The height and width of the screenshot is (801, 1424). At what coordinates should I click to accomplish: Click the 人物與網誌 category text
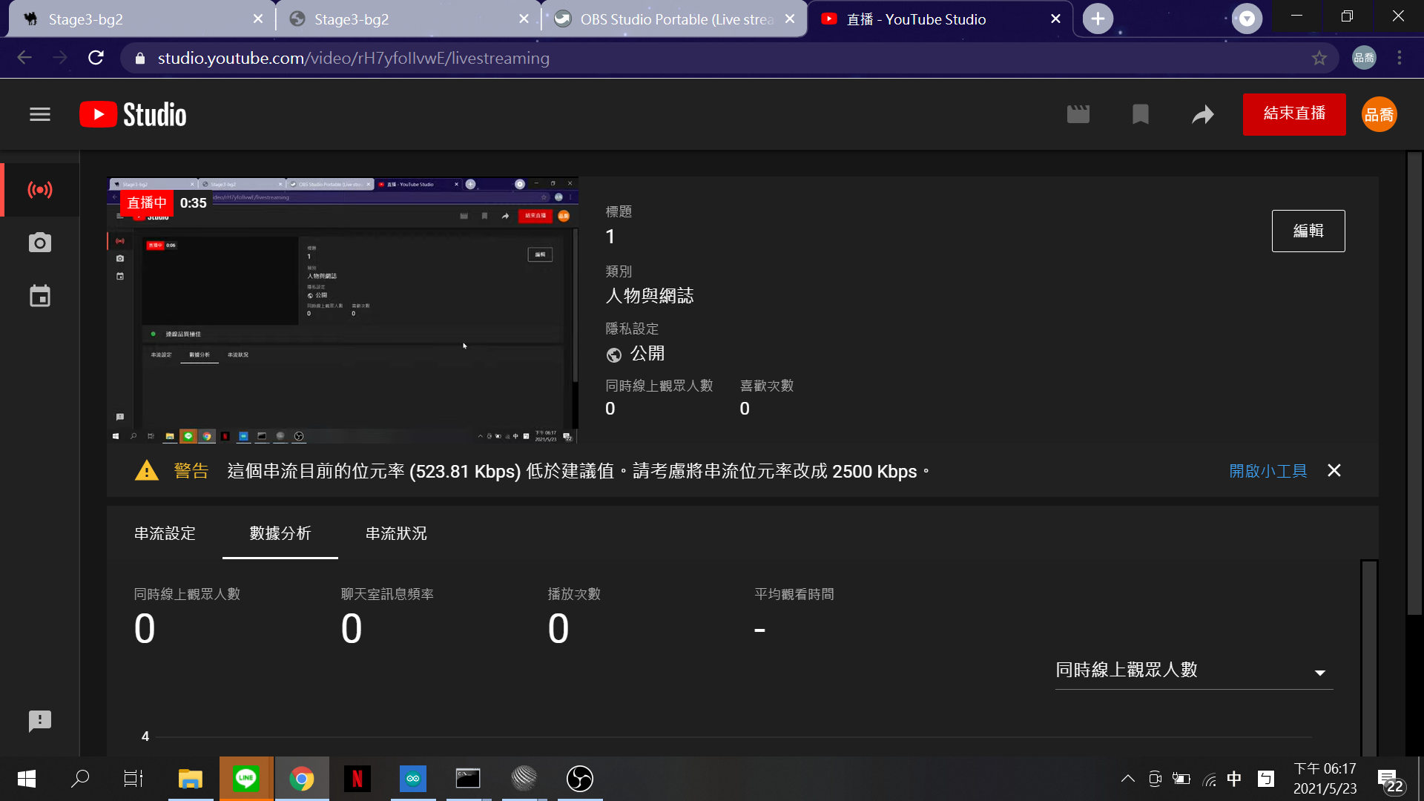point(650,296)
